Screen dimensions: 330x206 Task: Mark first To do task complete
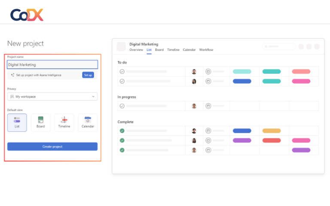click(122, 72)
